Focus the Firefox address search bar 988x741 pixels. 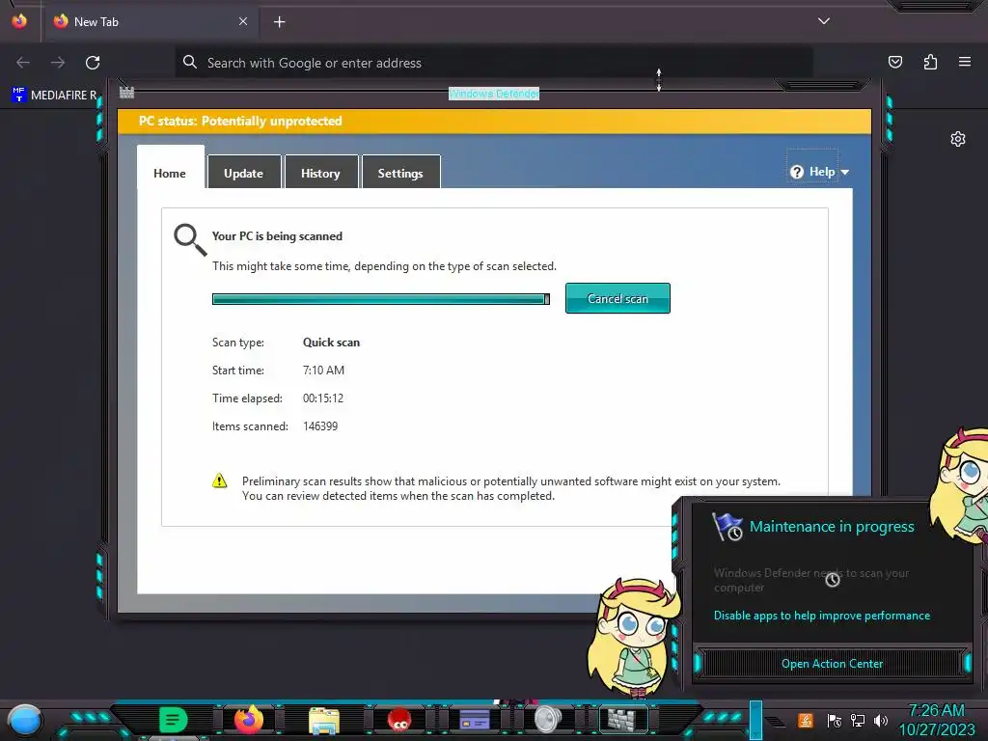tap(494, 63)
